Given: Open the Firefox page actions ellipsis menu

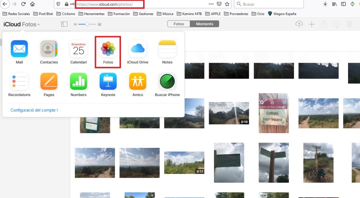Looking at the screenshot, I should 211,4.
